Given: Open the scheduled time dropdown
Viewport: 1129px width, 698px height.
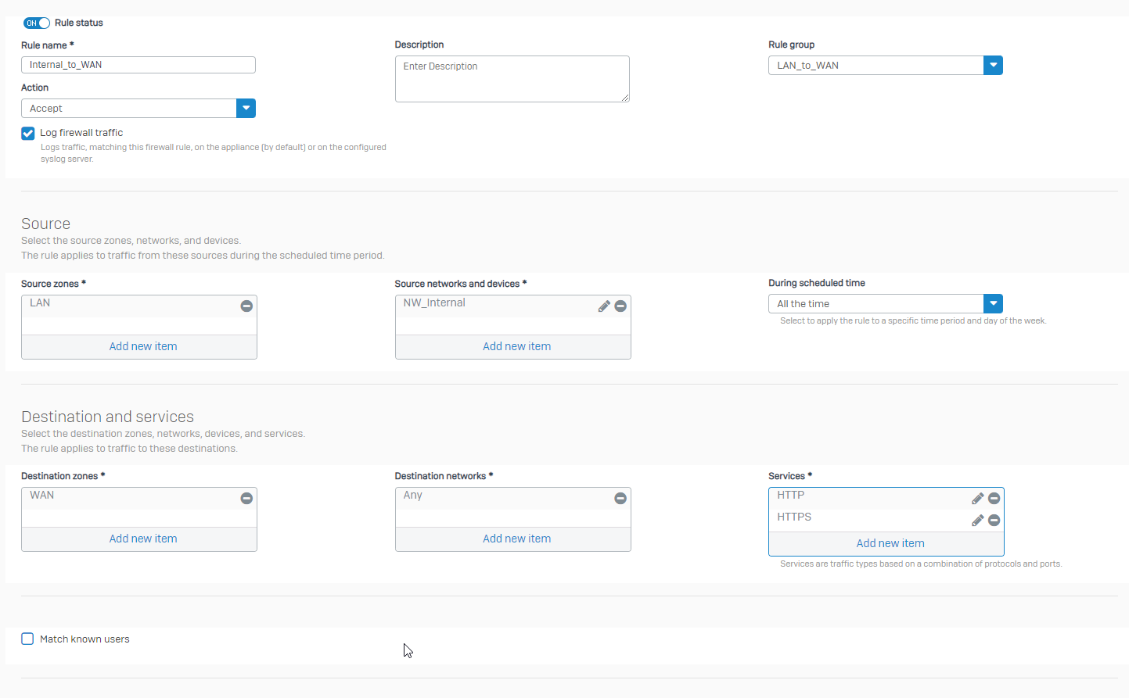Looking at the screenshot, I should (x=993, y=304).
